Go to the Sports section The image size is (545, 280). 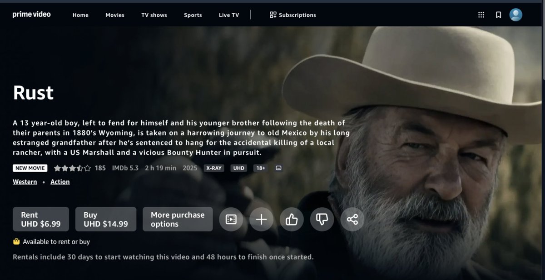[x=193, y=15]
